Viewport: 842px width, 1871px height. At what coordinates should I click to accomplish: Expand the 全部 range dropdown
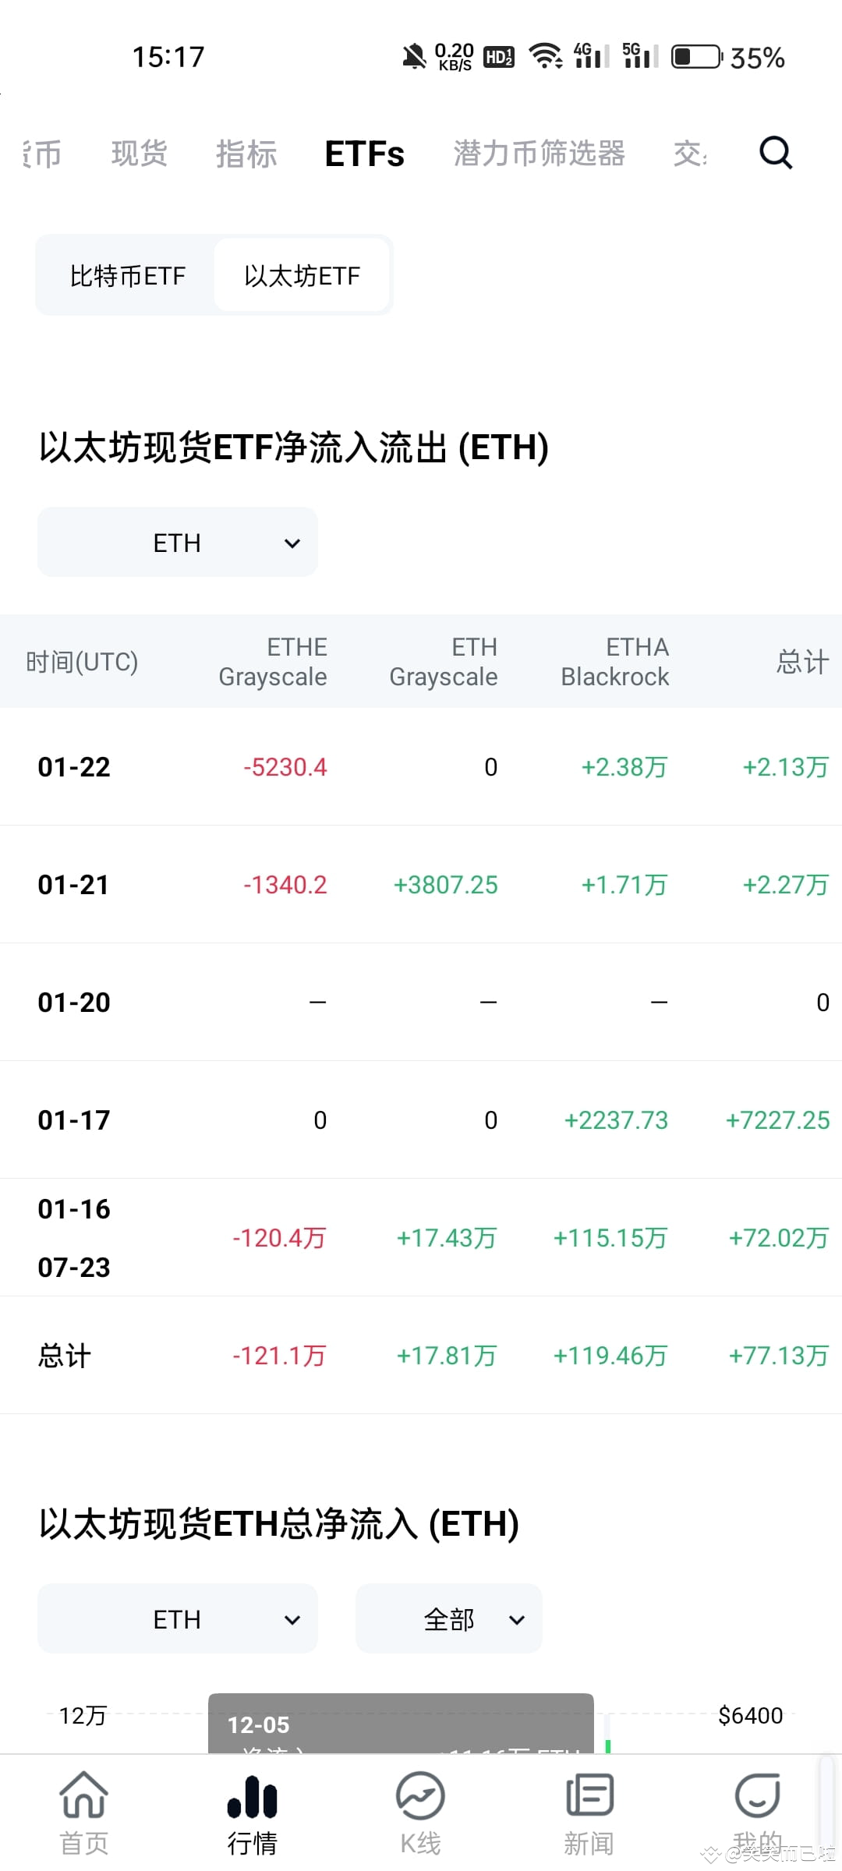449,1619
